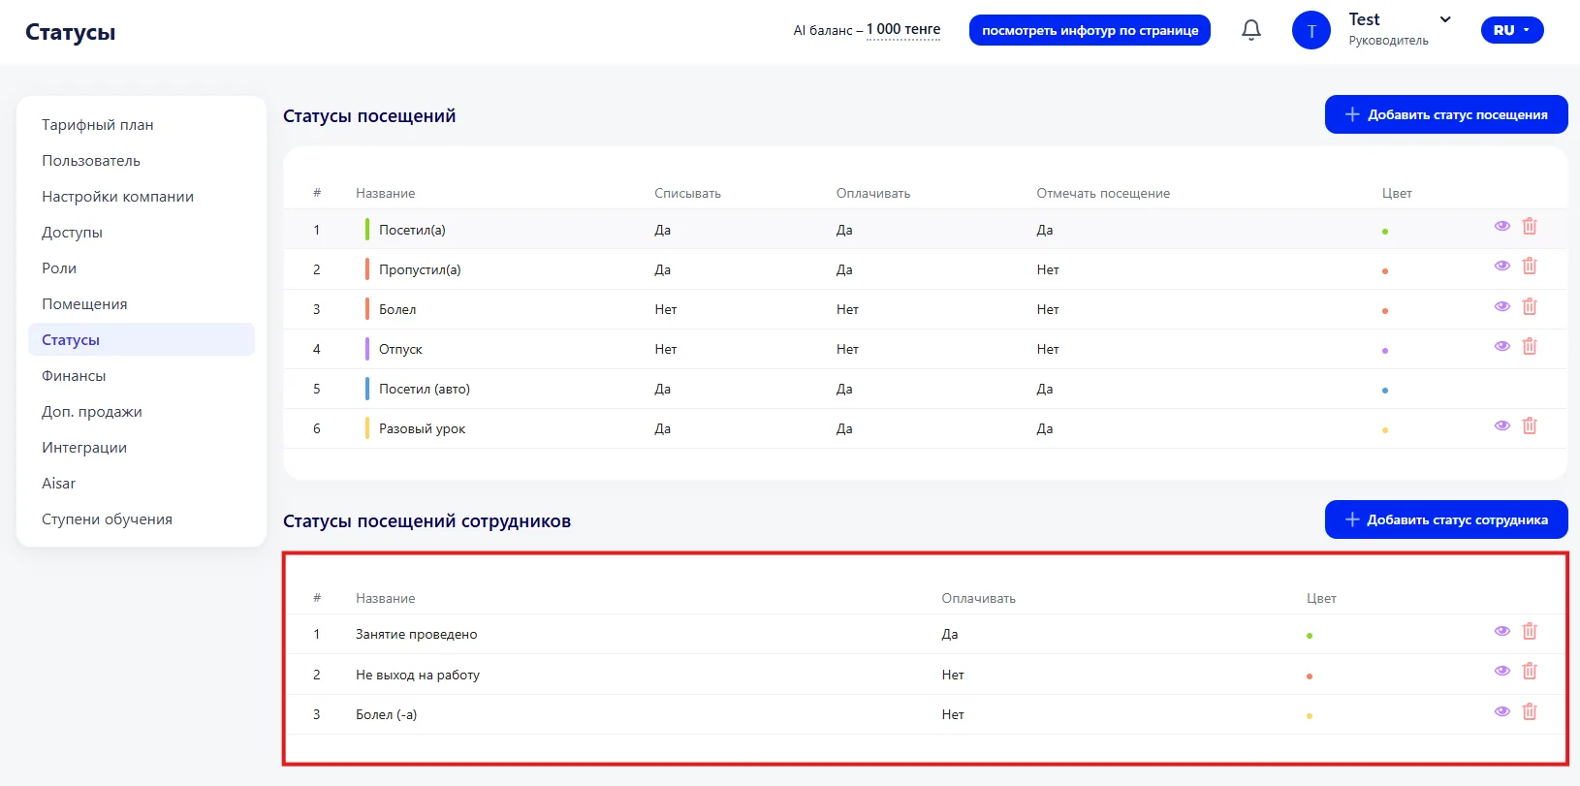Click Нет under Отмечать посещение for Пропустил(а)

pos(1048,269)
